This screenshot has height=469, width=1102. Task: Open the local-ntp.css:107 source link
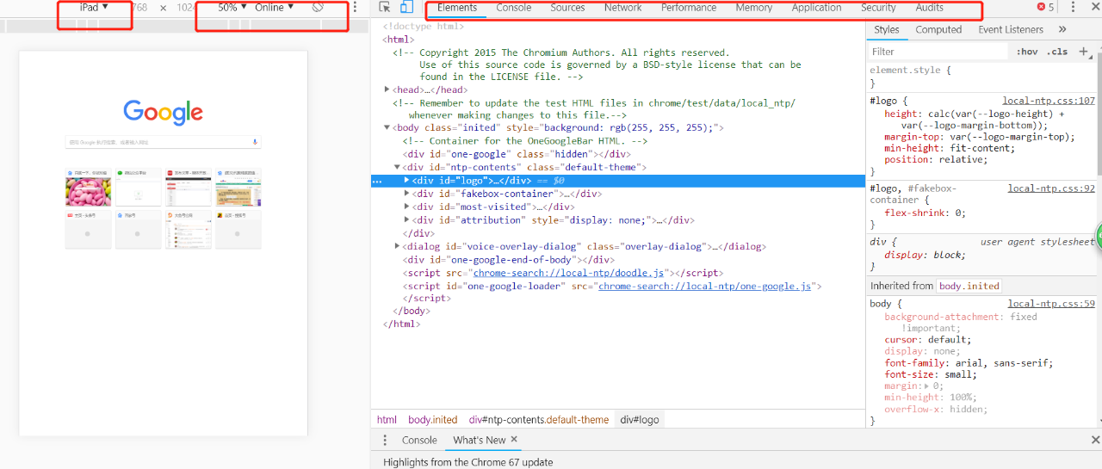click(x=1049, y=101)
